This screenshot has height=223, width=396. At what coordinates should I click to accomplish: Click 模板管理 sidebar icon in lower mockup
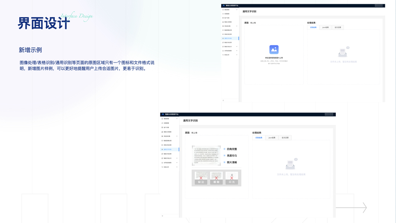(162, 119)
